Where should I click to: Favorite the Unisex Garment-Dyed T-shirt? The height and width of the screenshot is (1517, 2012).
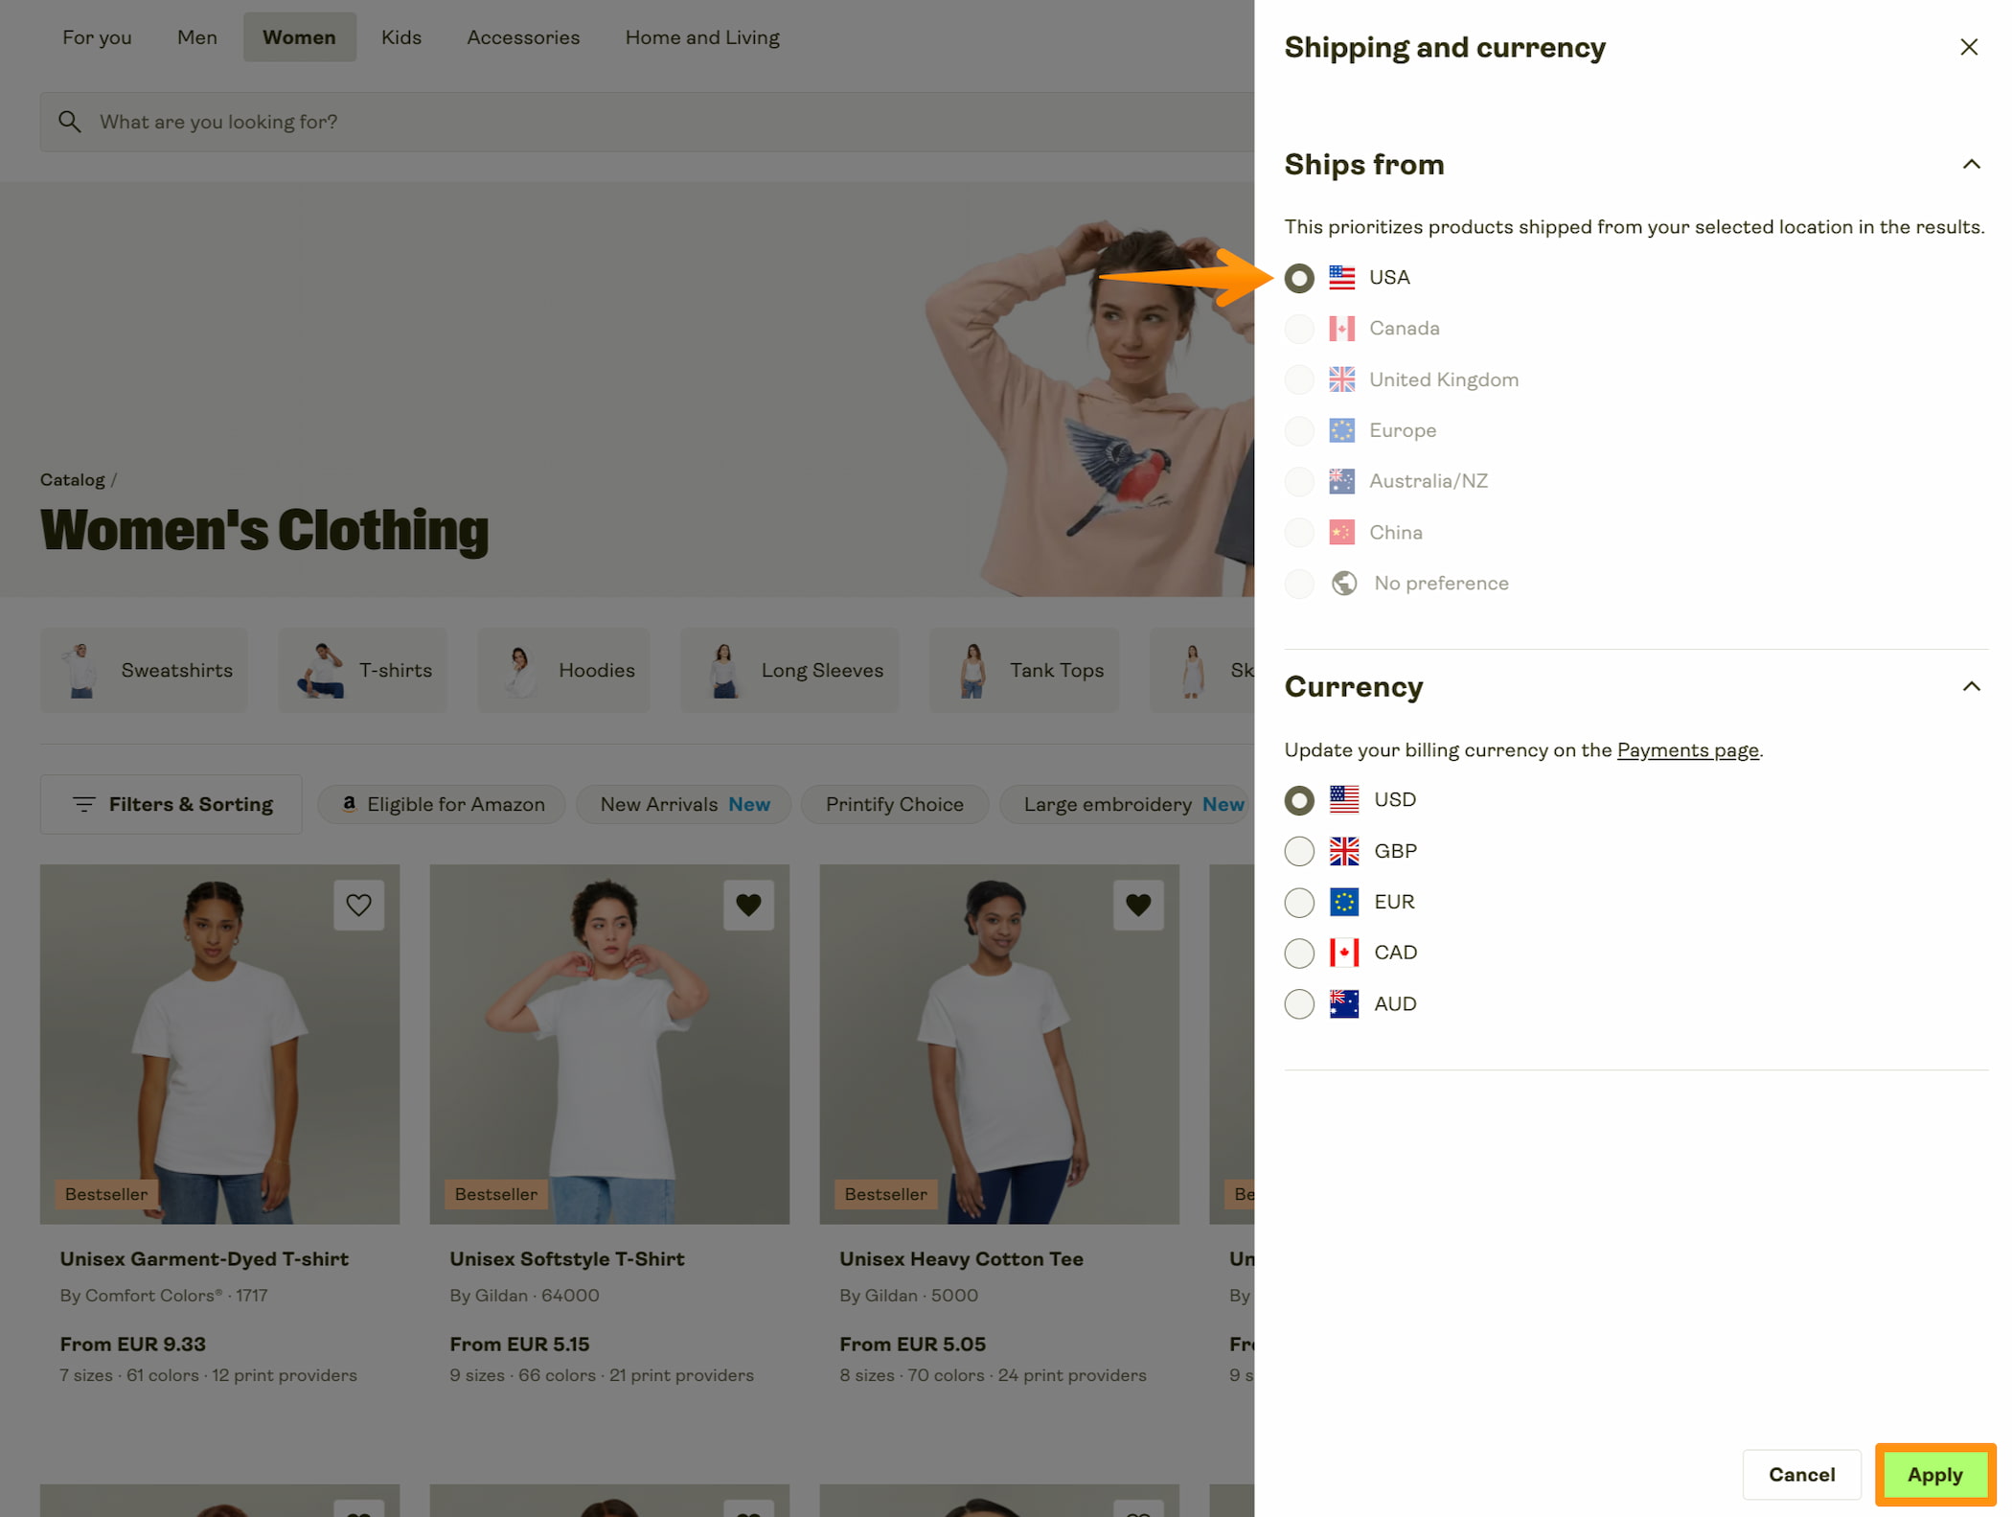358,905
